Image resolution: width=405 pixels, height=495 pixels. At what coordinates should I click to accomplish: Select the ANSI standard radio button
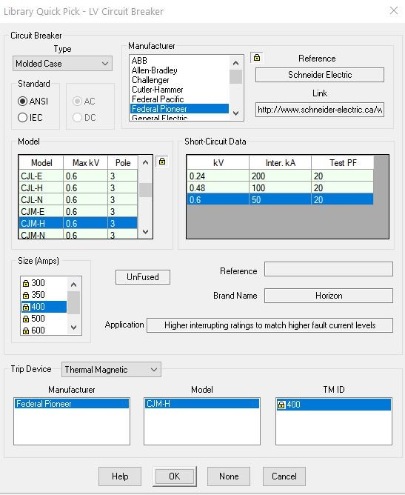[x=22, y=102]
